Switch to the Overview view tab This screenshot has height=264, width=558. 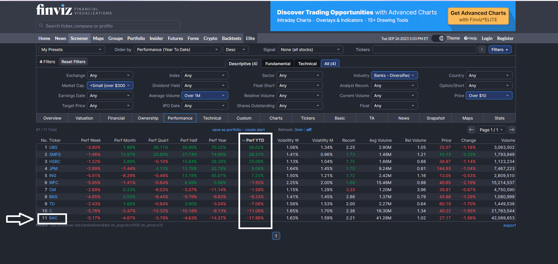coord(52,118)
